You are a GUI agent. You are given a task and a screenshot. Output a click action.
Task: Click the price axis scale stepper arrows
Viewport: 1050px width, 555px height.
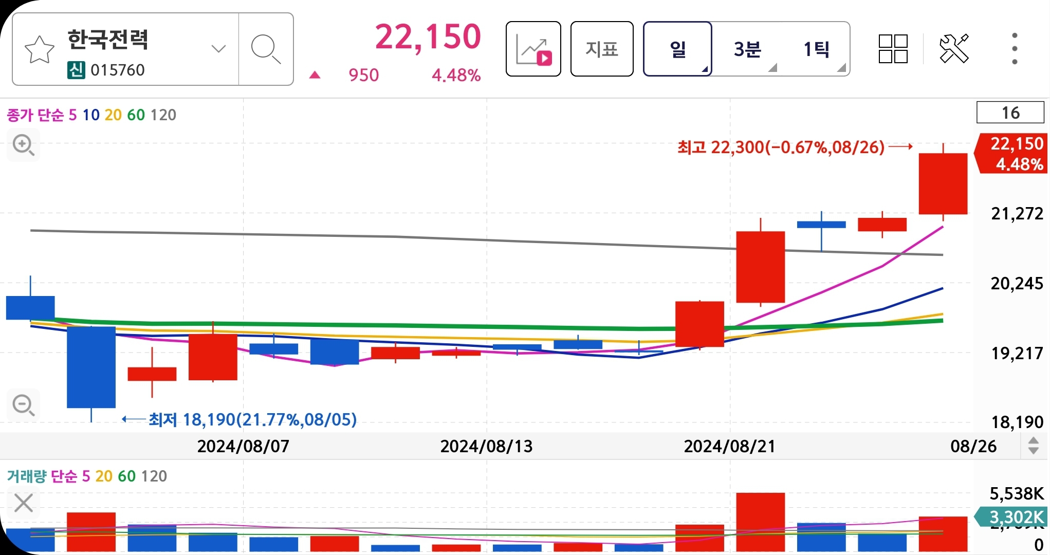1033,446
